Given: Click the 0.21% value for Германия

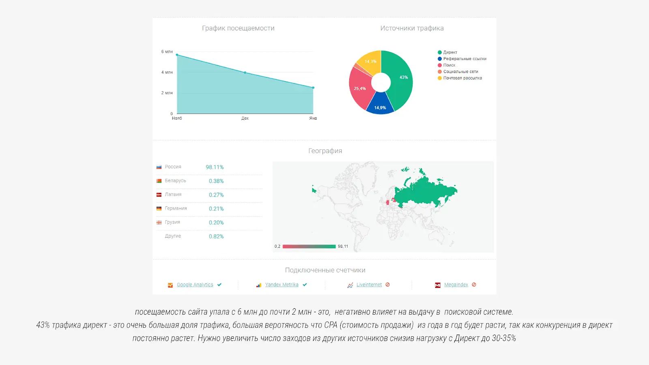Looking at the screenshot, I should (216, 208).
